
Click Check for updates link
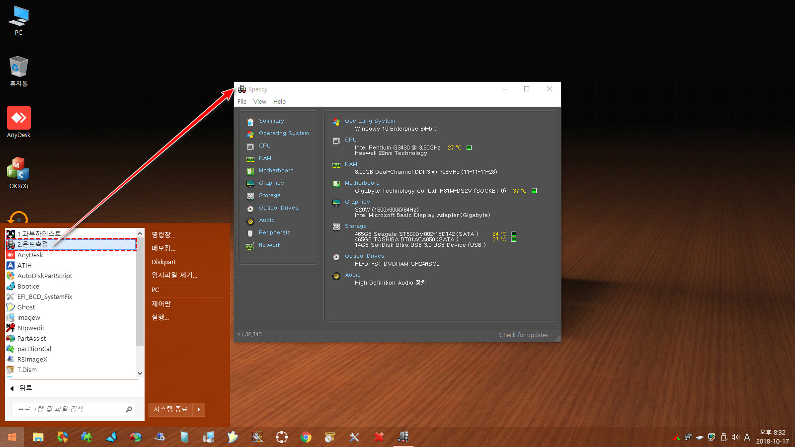point(526,335)
